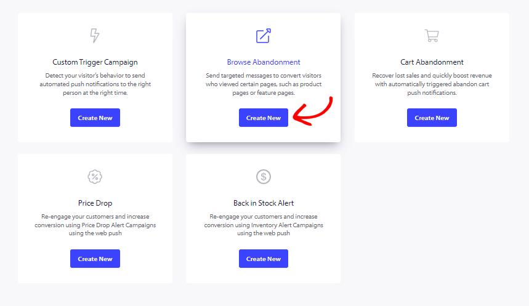
Task: Click the Browse Abandonment arrow-box icon
Action: pyautogui.click(x=264, y=36)
